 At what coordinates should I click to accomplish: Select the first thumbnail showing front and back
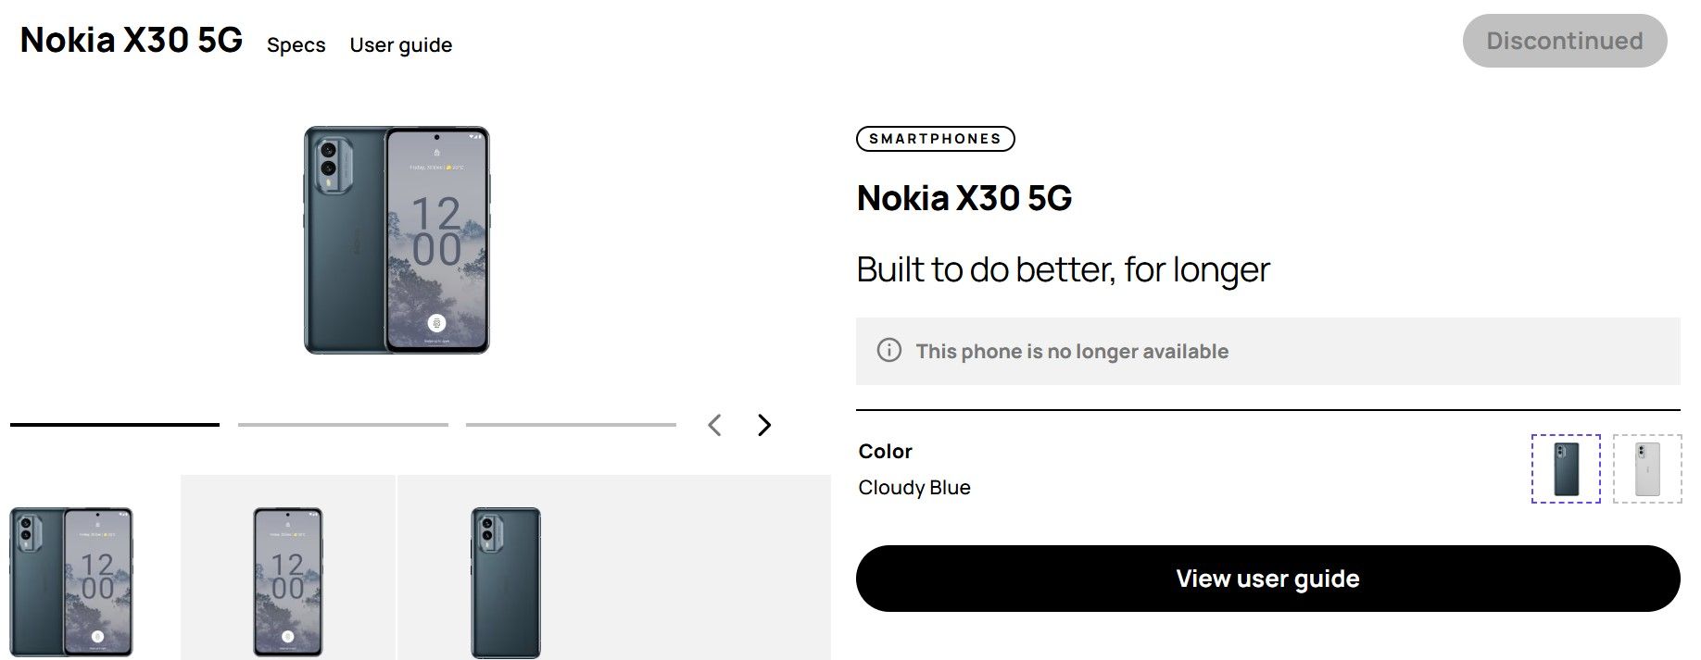72,580
